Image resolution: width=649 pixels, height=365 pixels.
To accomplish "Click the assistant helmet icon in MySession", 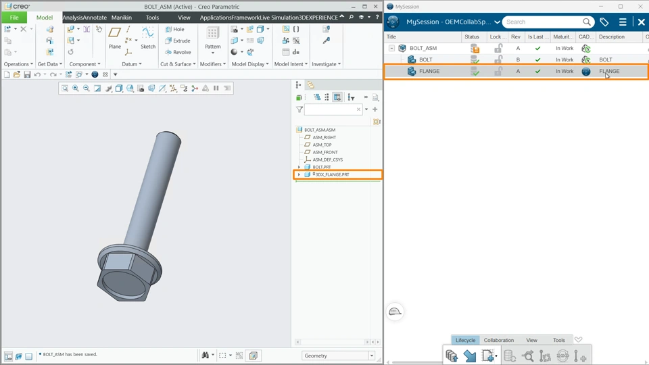I will point(395,312).
